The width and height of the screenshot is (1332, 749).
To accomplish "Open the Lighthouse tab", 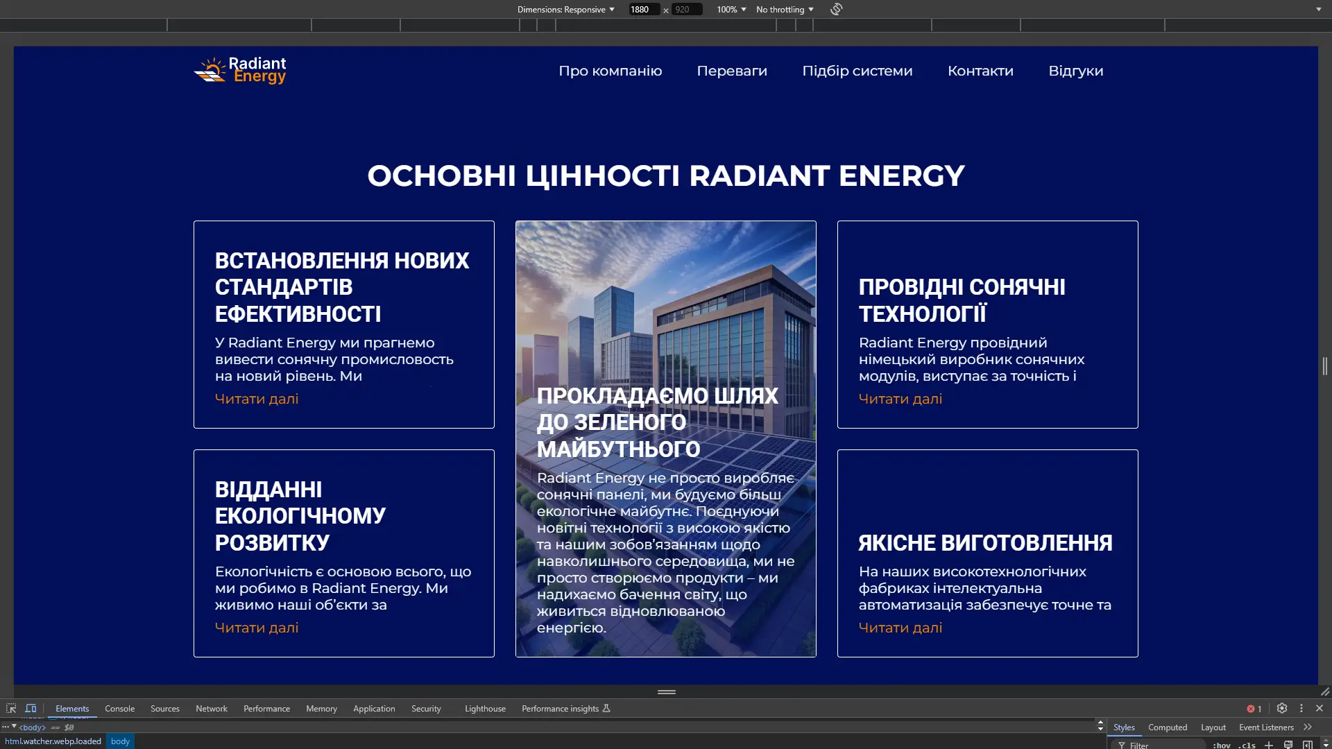I will [485, 708].
